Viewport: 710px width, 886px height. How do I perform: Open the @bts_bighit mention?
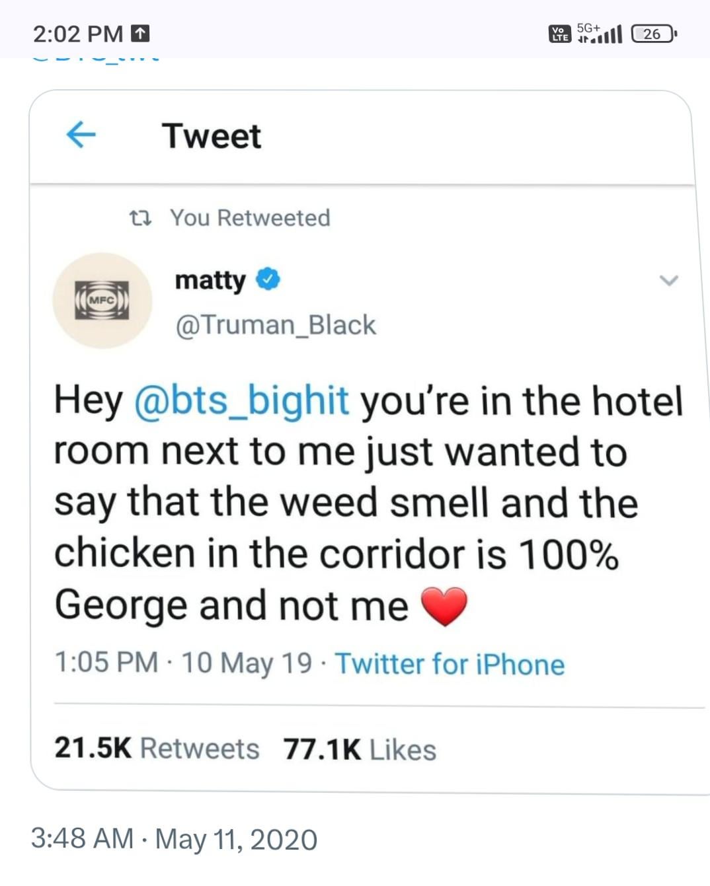tap(241, 400)
